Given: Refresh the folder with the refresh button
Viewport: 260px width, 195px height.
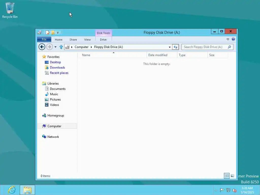Looking at the screenshot, I should (x=175, y=47).
